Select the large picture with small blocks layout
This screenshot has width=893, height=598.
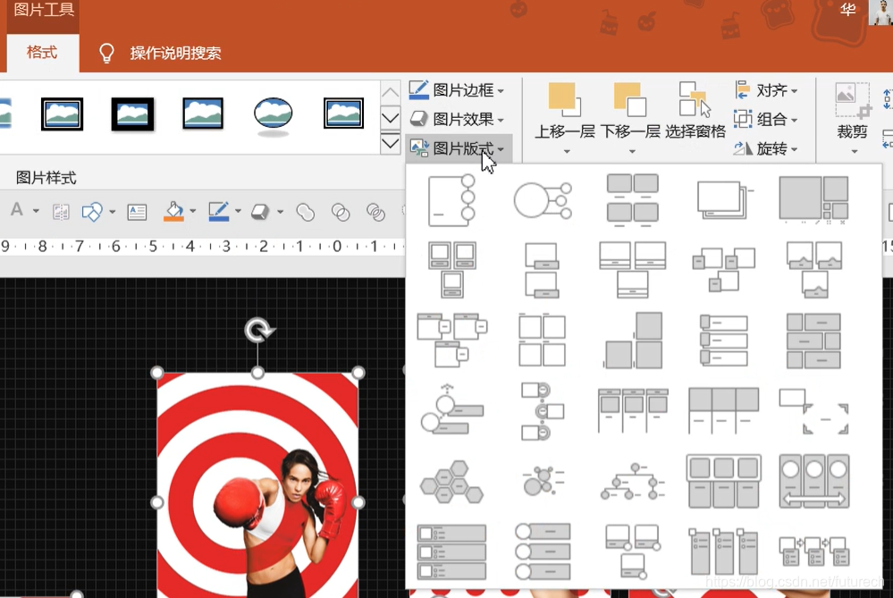[x=813, y=200]
